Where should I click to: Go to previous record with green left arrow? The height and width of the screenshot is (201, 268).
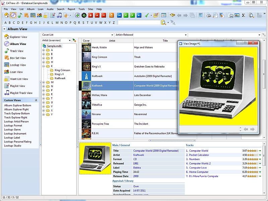coord(126,15)
